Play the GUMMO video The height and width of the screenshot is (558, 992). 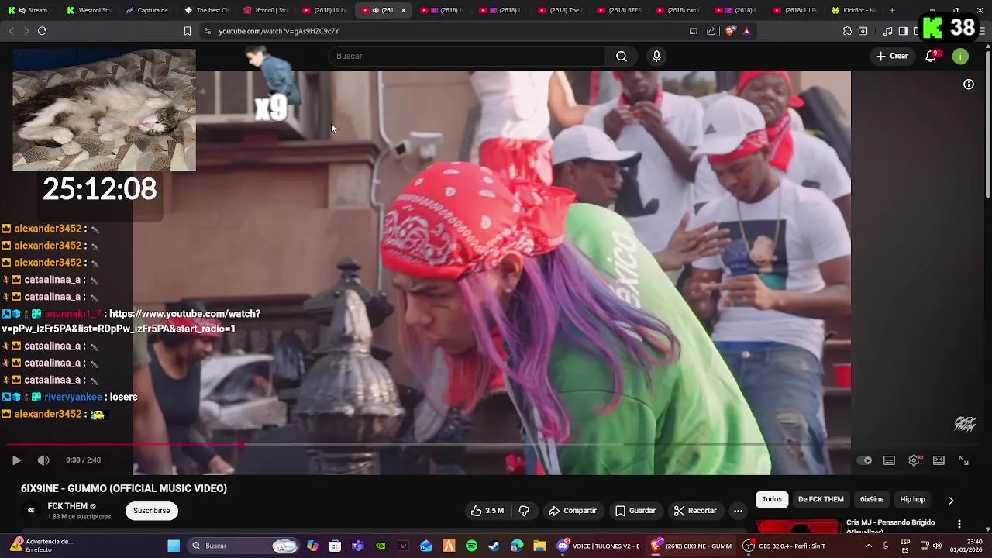[16, 460]
